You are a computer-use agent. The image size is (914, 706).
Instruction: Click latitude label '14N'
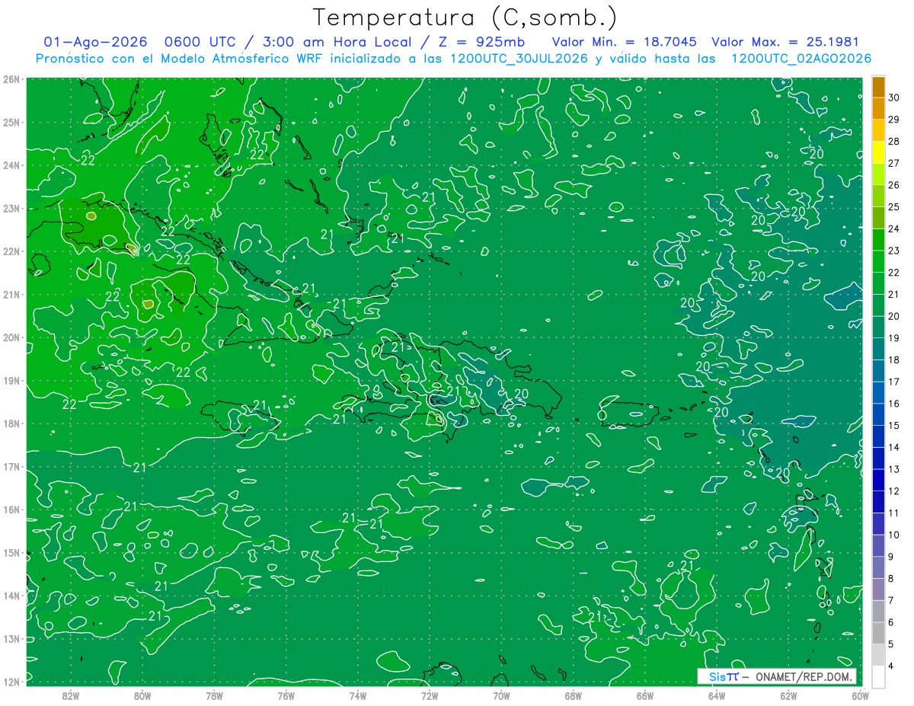pyautogui.click(x=11, y=596)
